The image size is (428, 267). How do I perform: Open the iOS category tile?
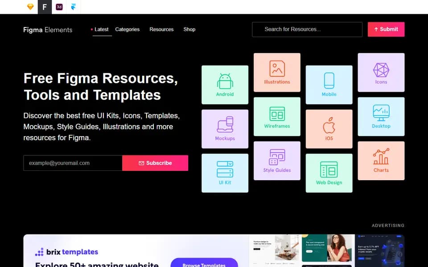coord(329,129)
